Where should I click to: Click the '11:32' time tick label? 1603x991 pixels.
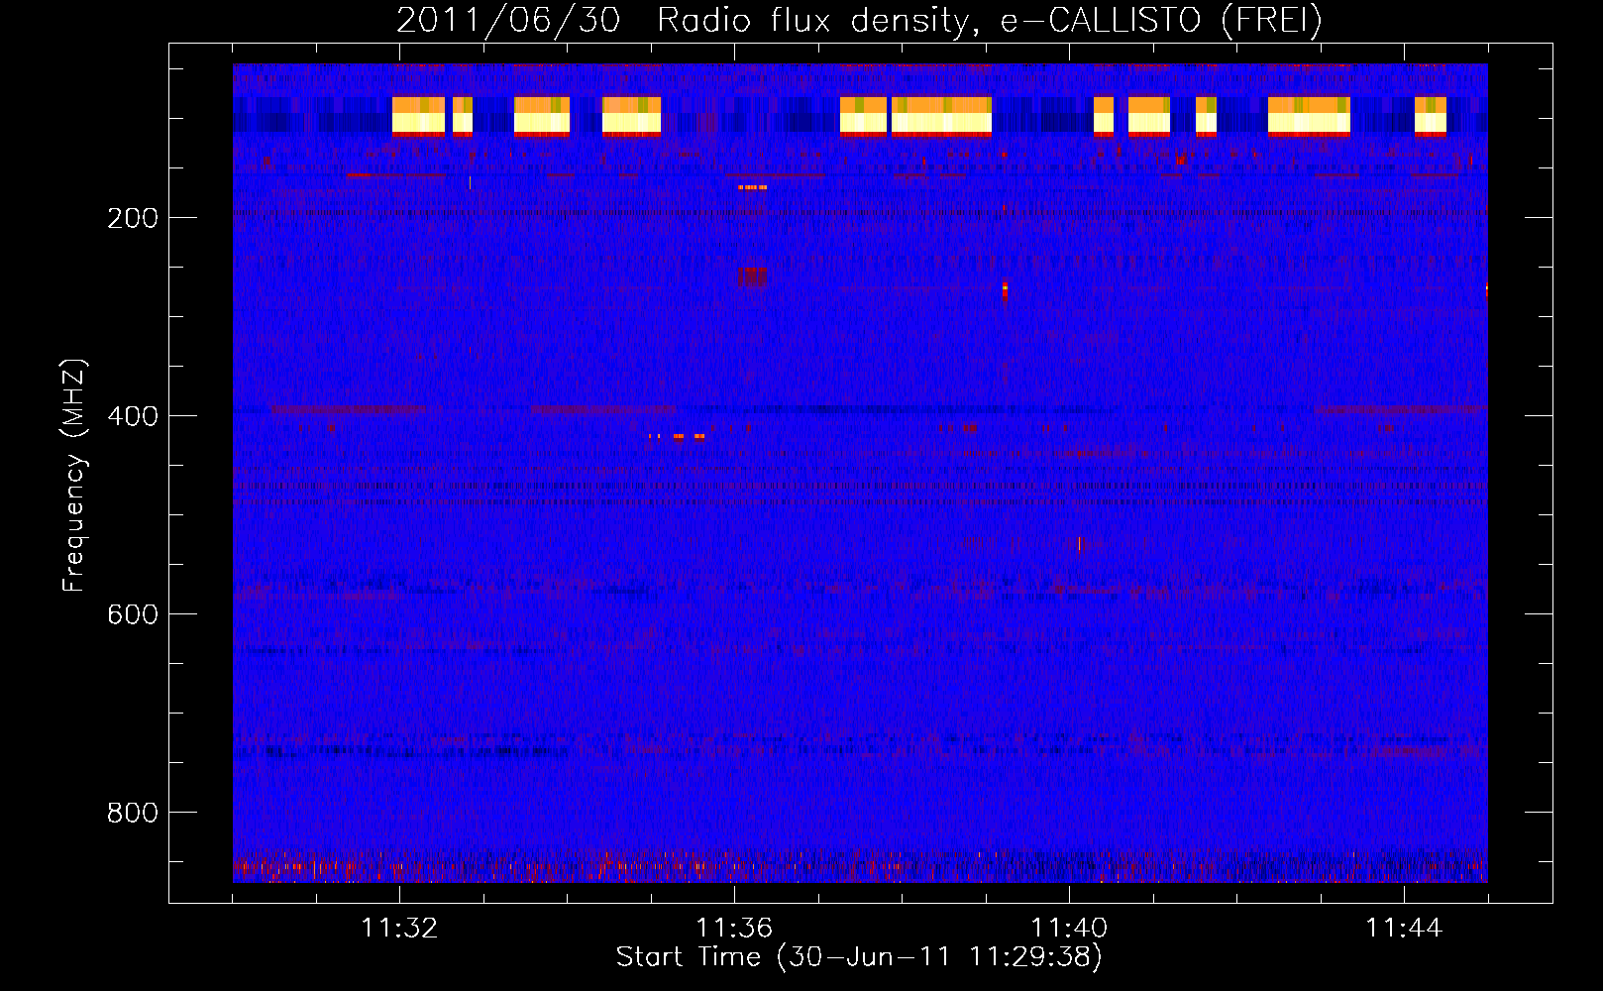pos(399,929)
